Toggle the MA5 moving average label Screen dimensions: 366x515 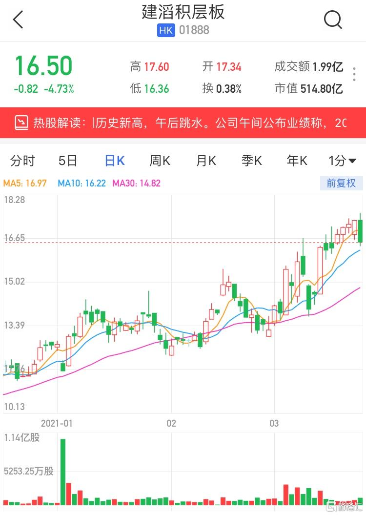tap(25, 184)
